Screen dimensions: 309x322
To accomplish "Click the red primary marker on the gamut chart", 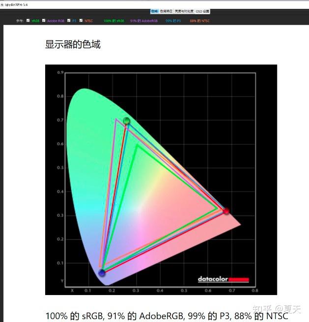I will pyautogui.click(x=226, y=211).
